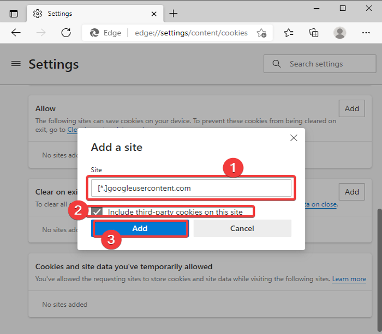This screenshot has width=382, height=334.
Task: Open the Learn more link
Action: point(349,279)
